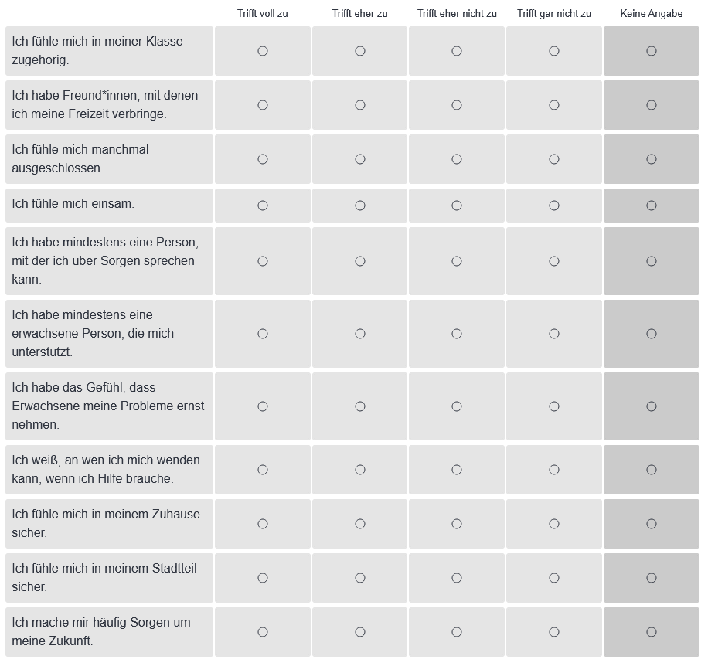Screen dimensions: 708x666
Task: Pick 'Trifft eher nicht zu' for worries about the future
Action: point(457,632)
